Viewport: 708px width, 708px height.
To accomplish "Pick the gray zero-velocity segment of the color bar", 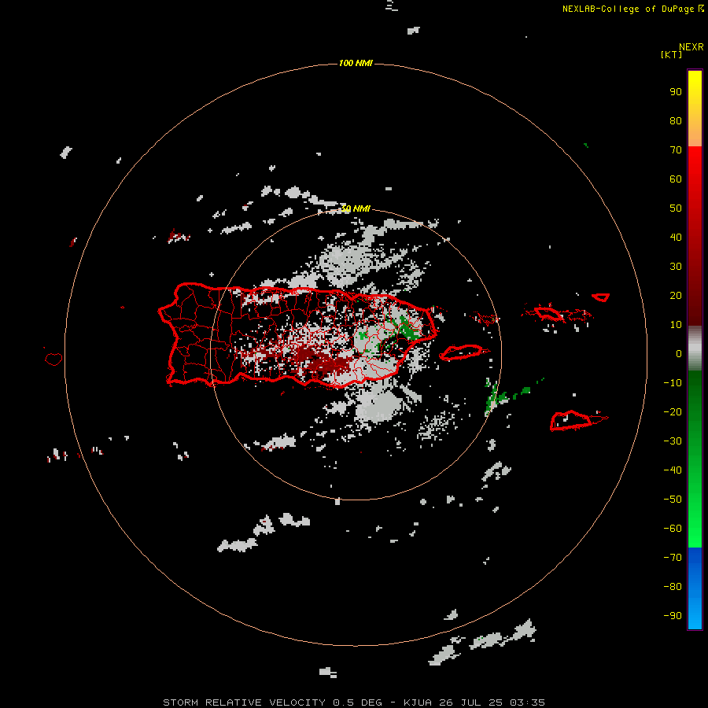I will click(695, 348).
